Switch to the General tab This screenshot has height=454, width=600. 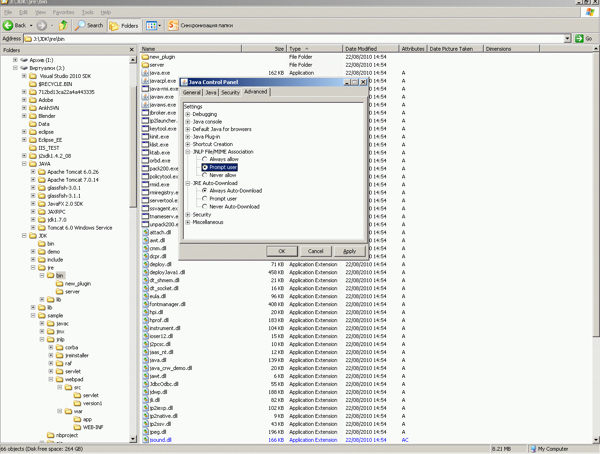[x=191, y=92]
